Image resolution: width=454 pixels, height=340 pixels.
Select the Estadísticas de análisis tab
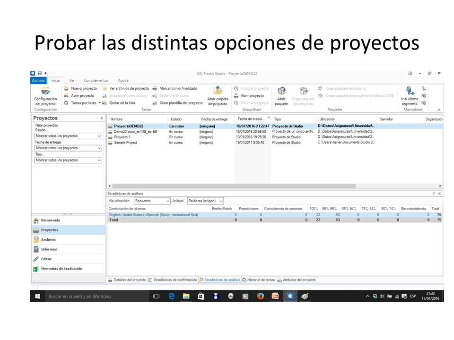click(x=220, y=280)
